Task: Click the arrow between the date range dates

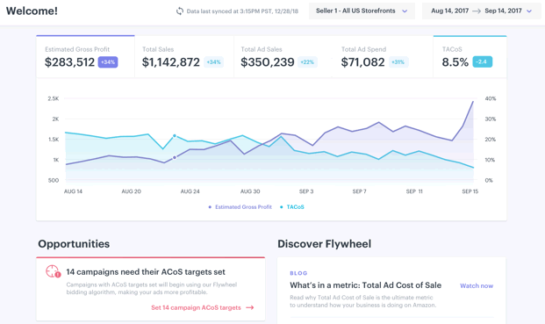Action: tap(477, 11)
